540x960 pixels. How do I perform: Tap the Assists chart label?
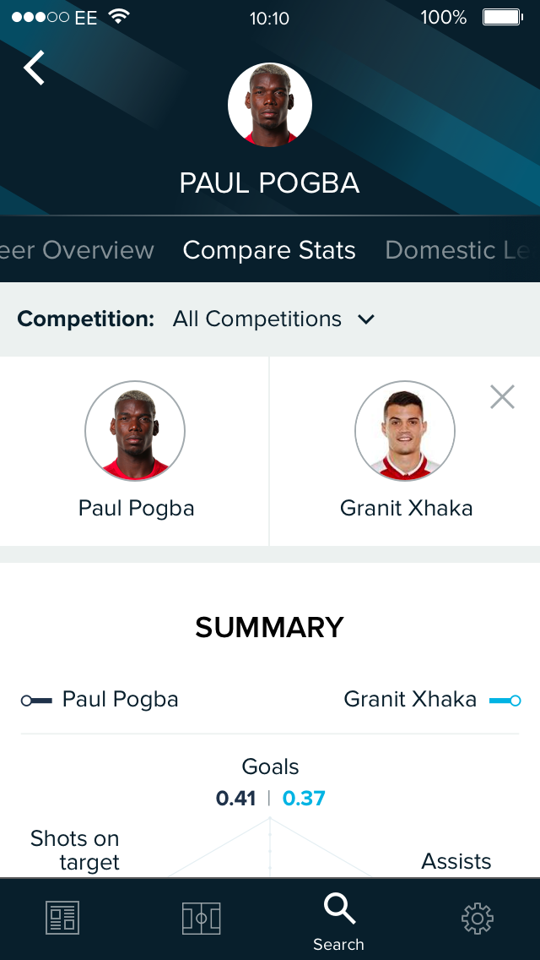pos(456,861)
